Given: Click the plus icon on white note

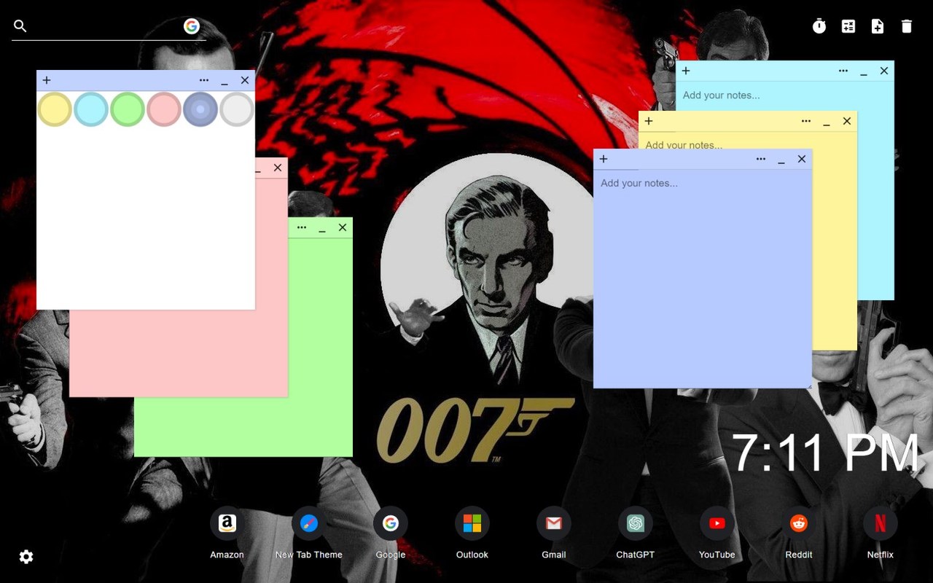Looking at the screenshot, I should (47, 80).
